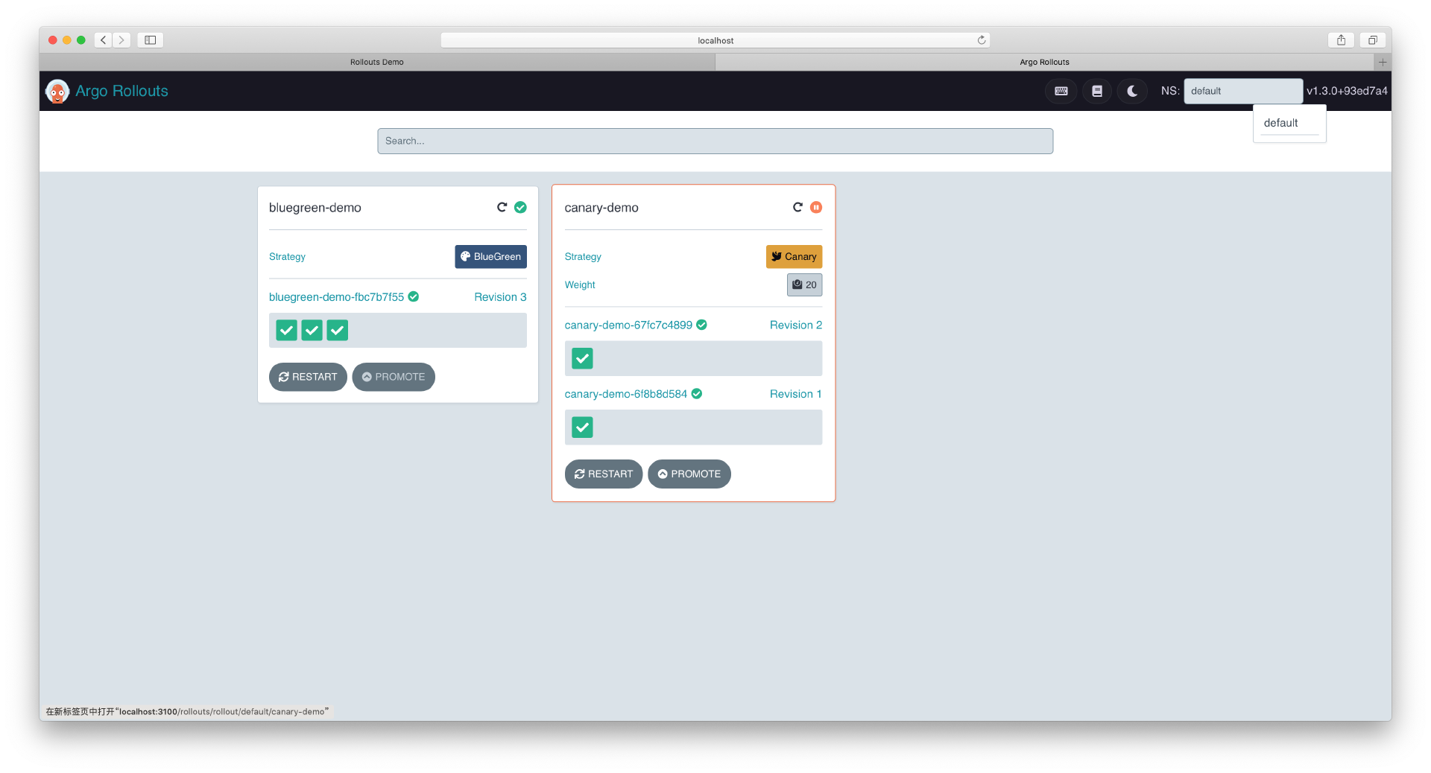Screen dimensions: 1431x773
Task: Click 'Revision 1' label on canary-demo
Action: click(x=796, y=394)
